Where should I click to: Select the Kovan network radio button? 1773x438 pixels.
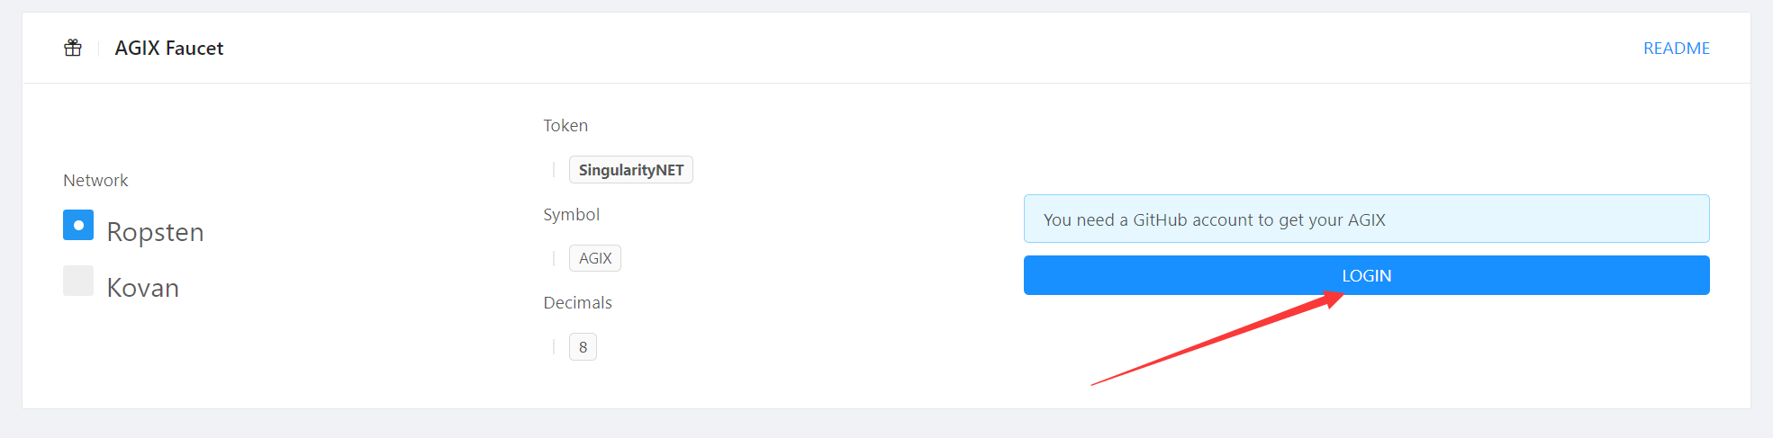click(78, 281)
